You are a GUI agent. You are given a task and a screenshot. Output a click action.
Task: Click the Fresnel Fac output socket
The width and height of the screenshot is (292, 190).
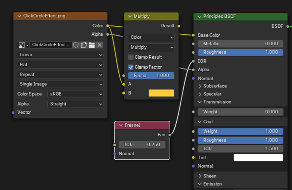[170, 135]
